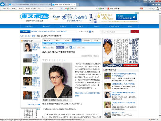Open the プロレス tab above the article

67,40
